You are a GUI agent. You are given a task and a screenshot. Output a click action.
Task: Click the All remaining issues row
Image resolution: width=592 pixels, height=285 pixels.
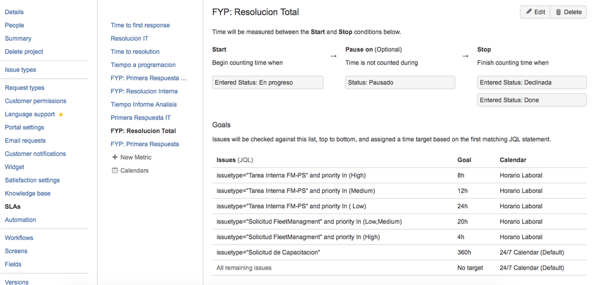click(x=399, y=268)
